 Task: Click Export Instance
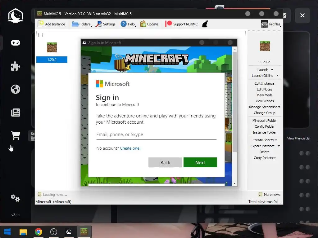tap(262, 146)
